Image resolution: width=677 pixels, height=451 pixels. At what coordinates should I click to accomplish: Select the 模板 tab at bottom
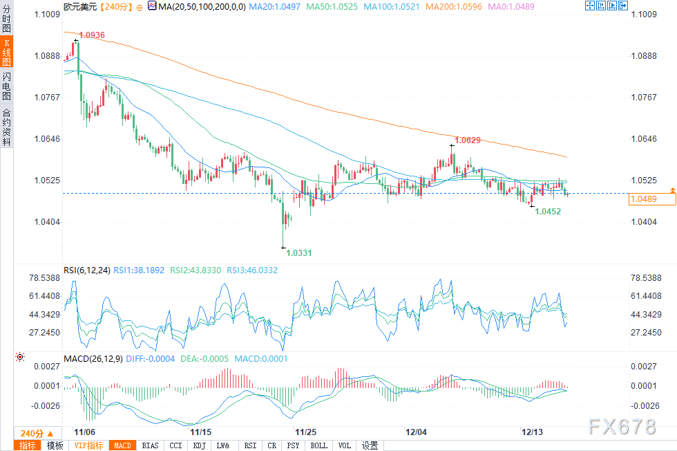click(x=55, y=445)
